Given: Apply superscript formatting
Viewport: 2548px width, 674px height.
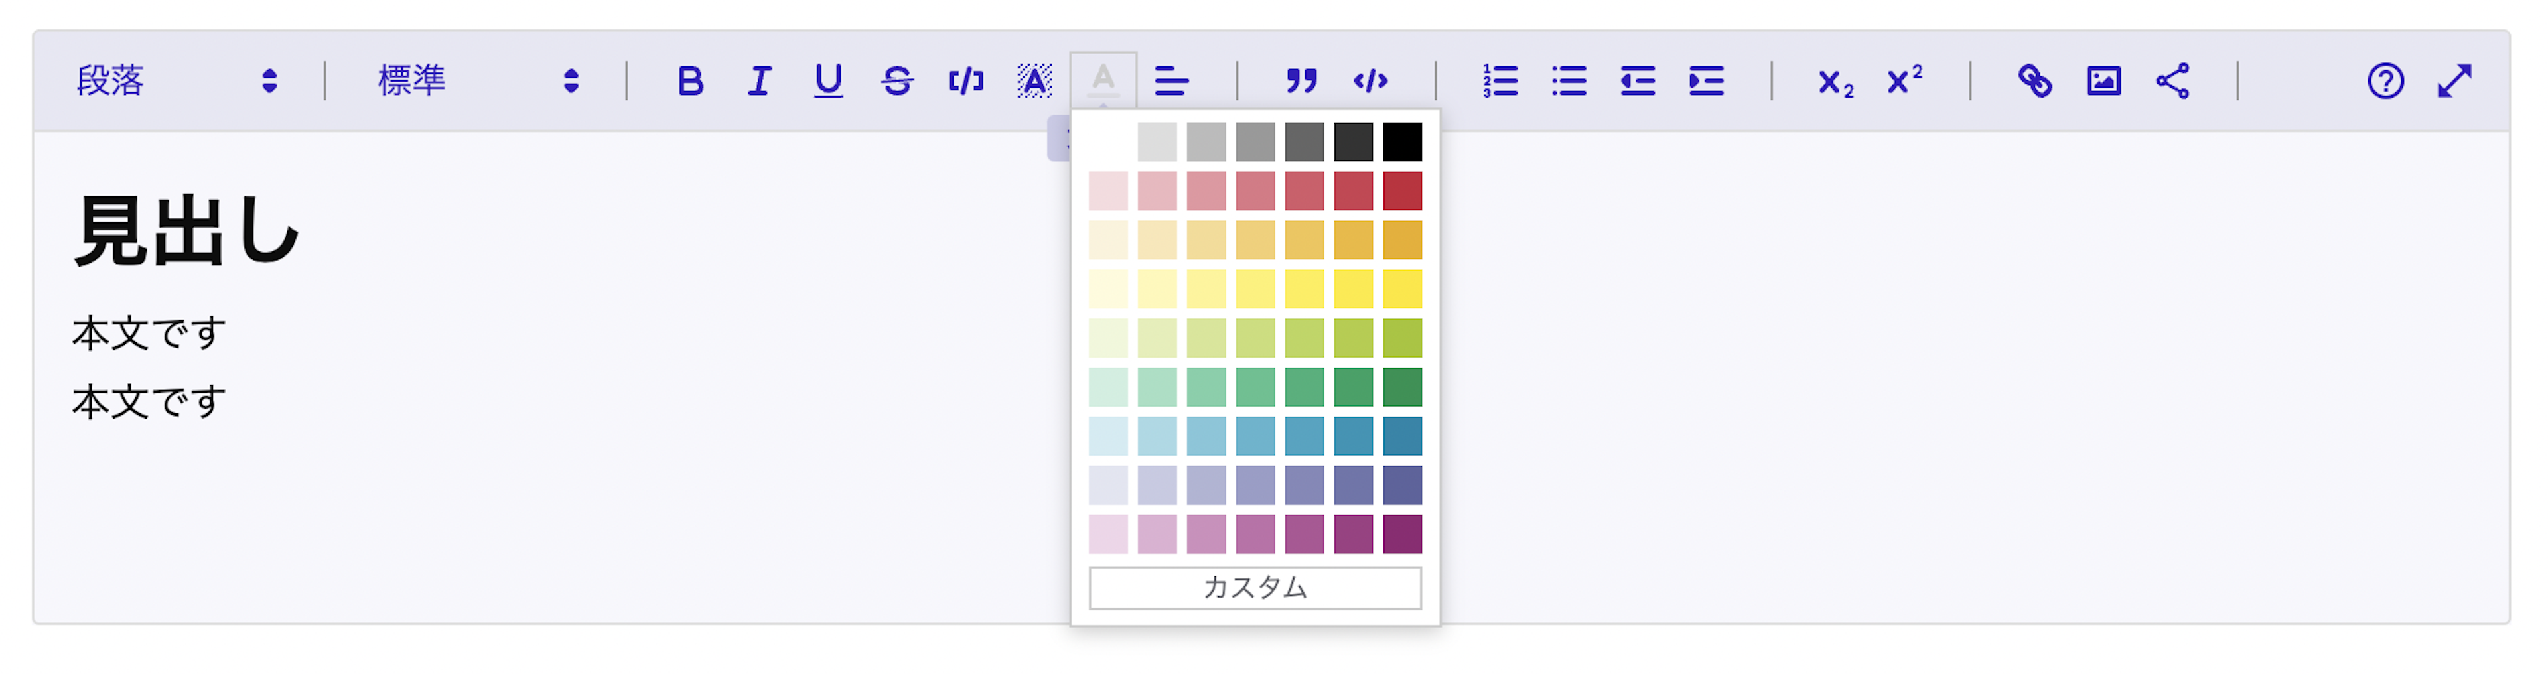Looking at the screenshot, I should [x=1905, y=80].
